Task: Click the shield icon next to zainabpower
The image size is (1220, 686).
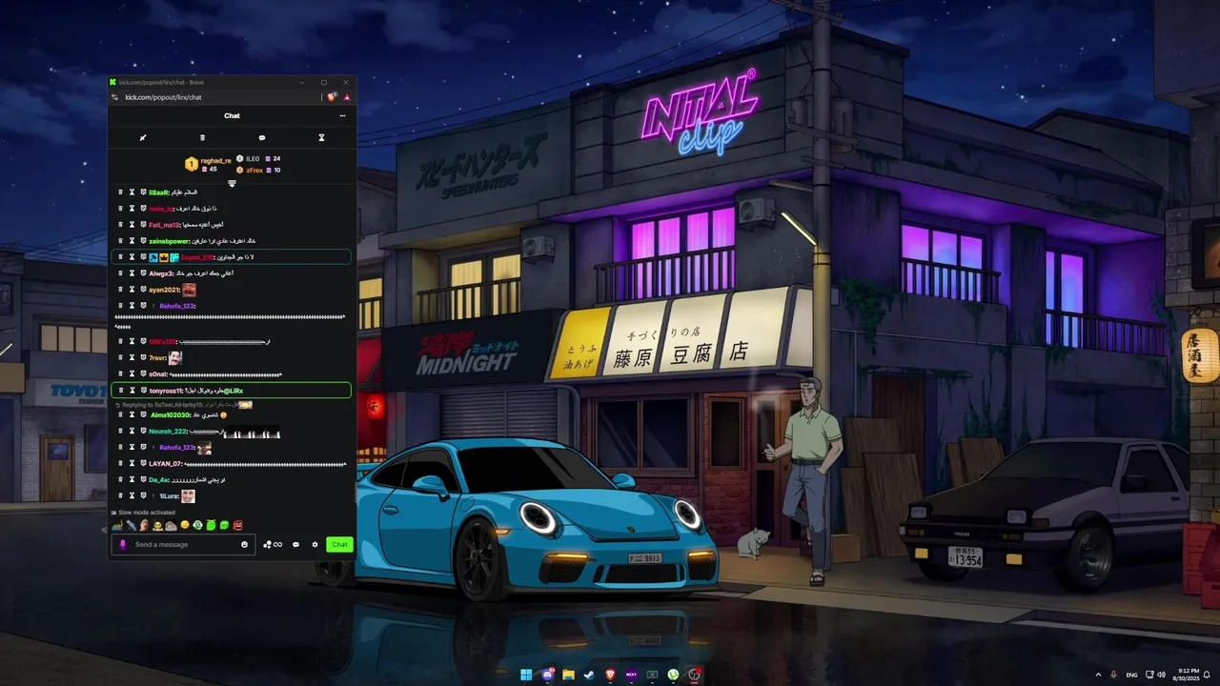Action: pos(143,241)
